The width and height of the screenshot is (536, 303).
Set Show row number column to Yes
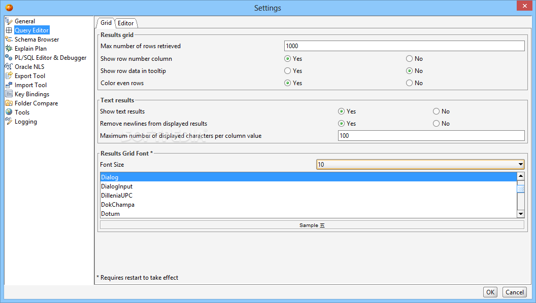[287, 59]
